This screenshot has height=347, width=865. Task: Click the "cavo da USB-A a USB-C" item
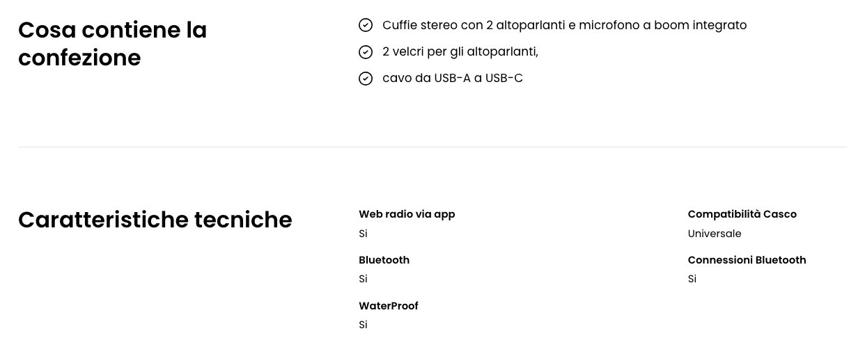click(452, 79)
